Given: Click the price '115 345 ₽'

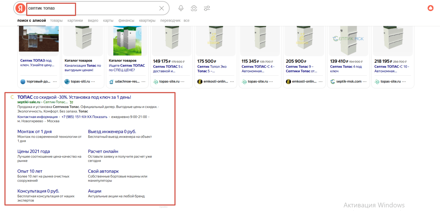Looking at the screenshot, I should 250,61.
